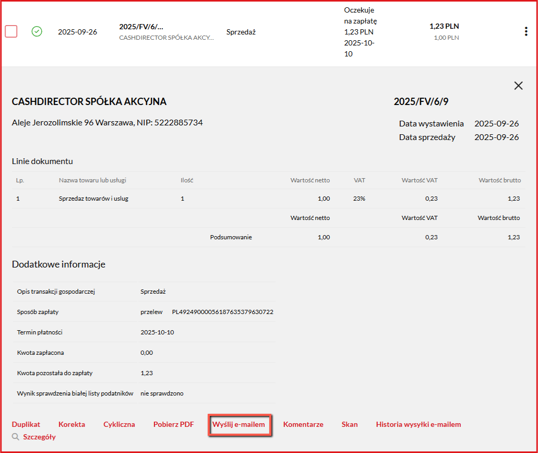Click Sprzedaz towarów i uslug line item

click(x=94, y=199)
